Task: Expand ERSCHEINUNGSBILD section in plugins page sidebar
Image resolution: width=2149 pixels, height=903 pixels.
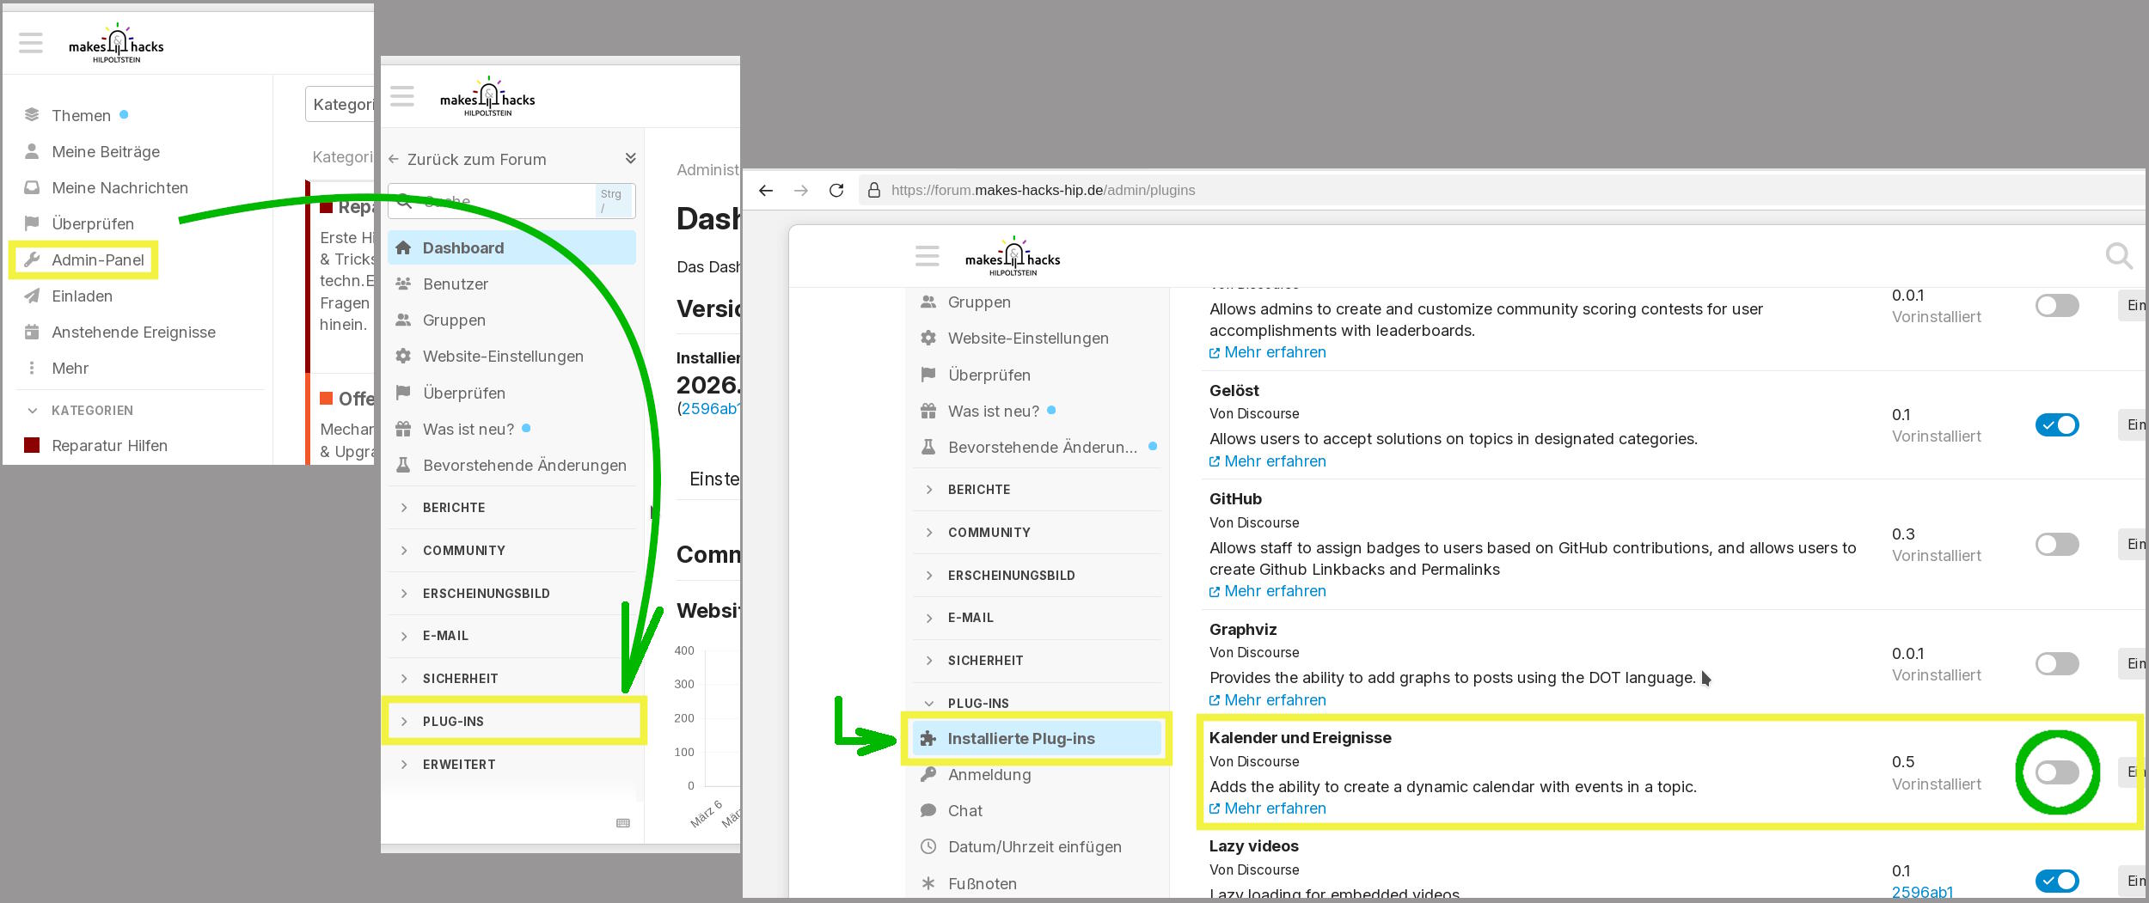Action: [1010, 575]
